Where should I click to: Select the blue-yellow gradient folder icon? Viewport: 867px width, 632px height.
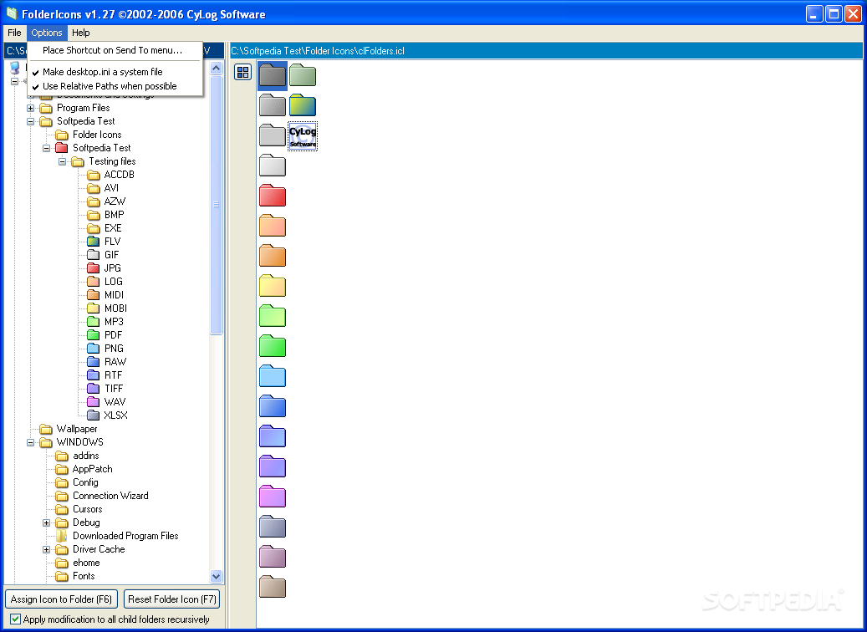click(303, 105)
